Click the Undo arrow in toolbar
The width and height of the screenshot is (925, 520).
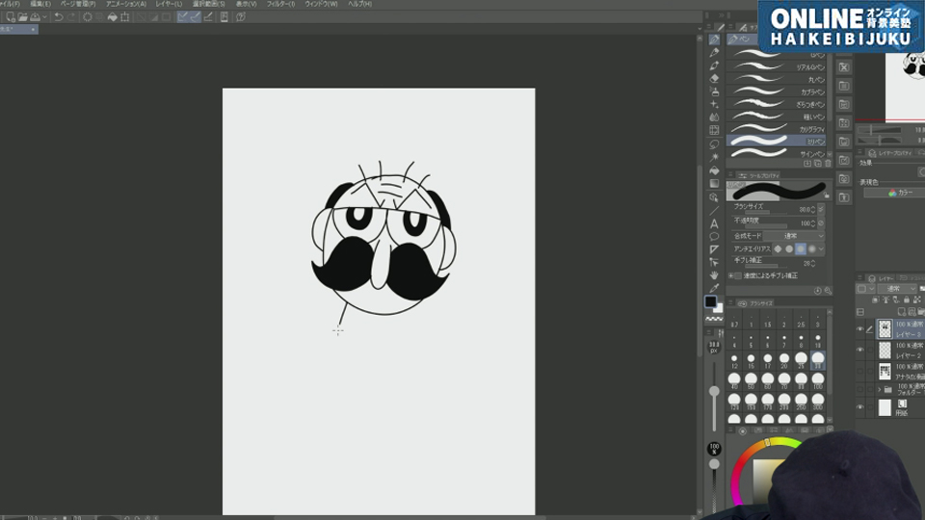pyautogui.click(x=59, y=17)
